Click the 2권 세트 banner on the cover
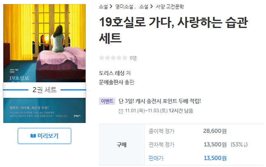 (x=44, y=90)
